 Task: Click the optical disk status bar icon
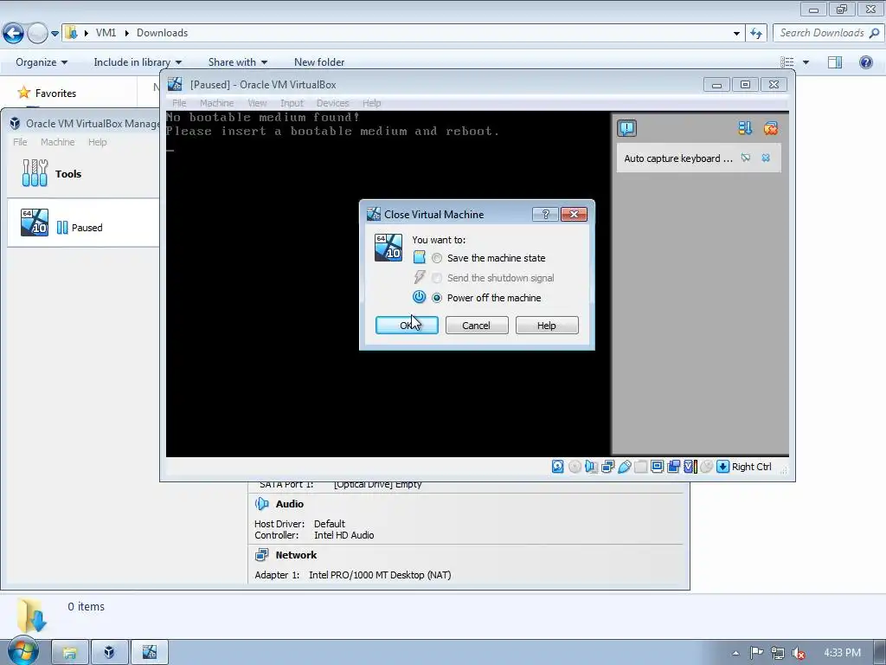(575, 467)
